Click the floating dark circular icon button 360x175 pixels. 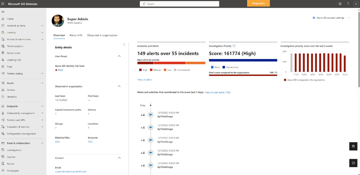pos(354,146)
